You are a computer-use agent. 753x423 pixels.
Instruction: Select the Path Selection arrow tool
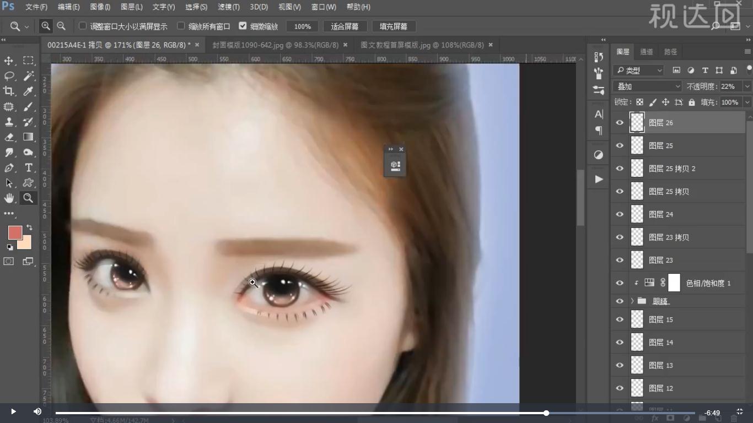[9, 183]
